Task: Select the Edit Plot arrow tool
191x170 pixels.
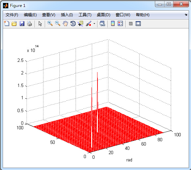Action: coord(40,23)
